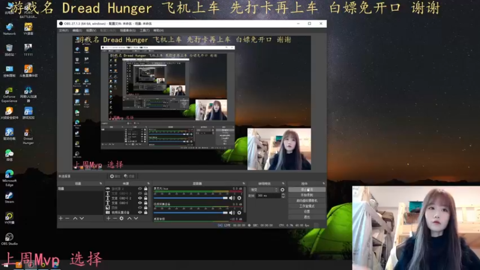This screenshot has height=270, width=480.
Task: Move the scene up with the arrow
Action: pyautogui.click(x=75, y=218)
